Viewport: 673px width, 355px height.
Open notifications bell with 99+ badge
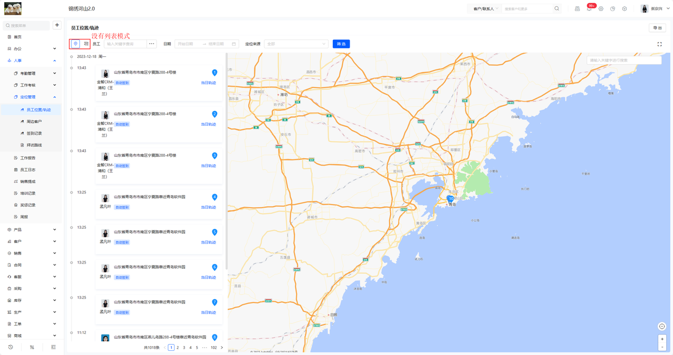pos(589,9)
